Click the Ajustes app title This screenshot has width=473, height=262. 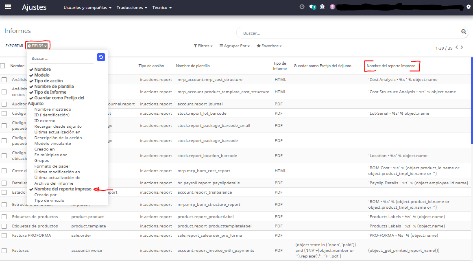[x=34, y=7]
